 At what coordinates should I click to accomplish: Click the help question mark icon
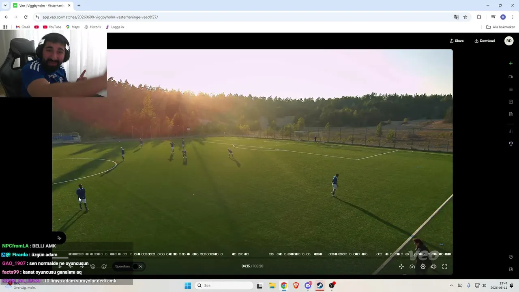[511, 257]
